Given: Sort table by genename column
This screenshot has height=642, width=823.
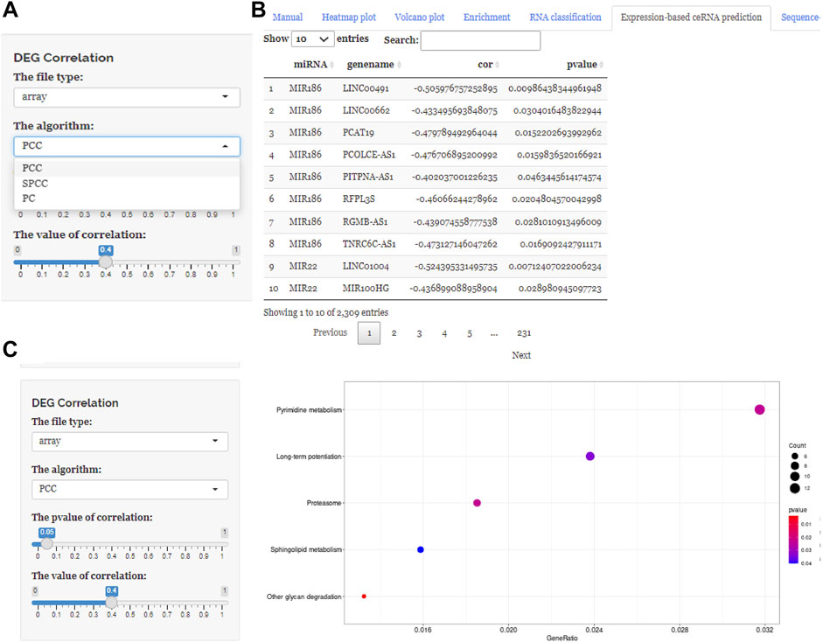Looking at the screenshot, I should coord(373,65).
